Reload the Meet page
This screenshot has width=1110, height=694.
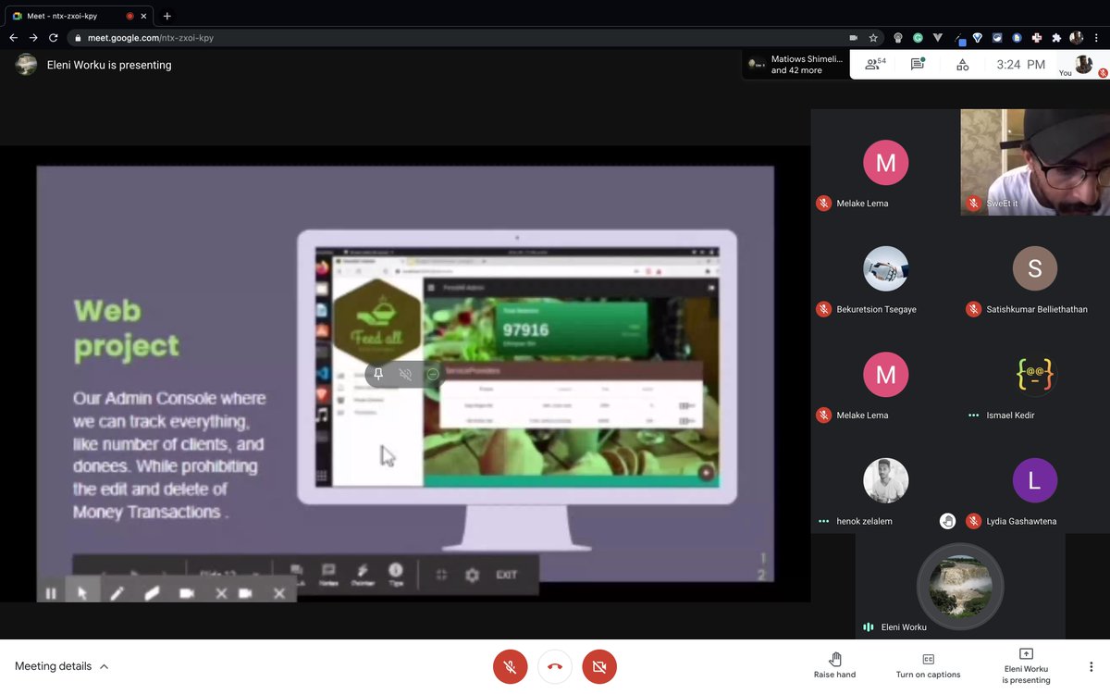coord(54,38)
